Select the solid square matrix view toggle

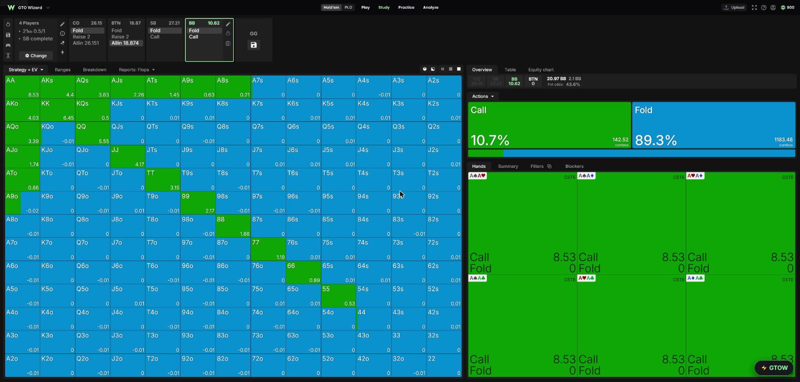pyautogui.click(x=459, y=69)
